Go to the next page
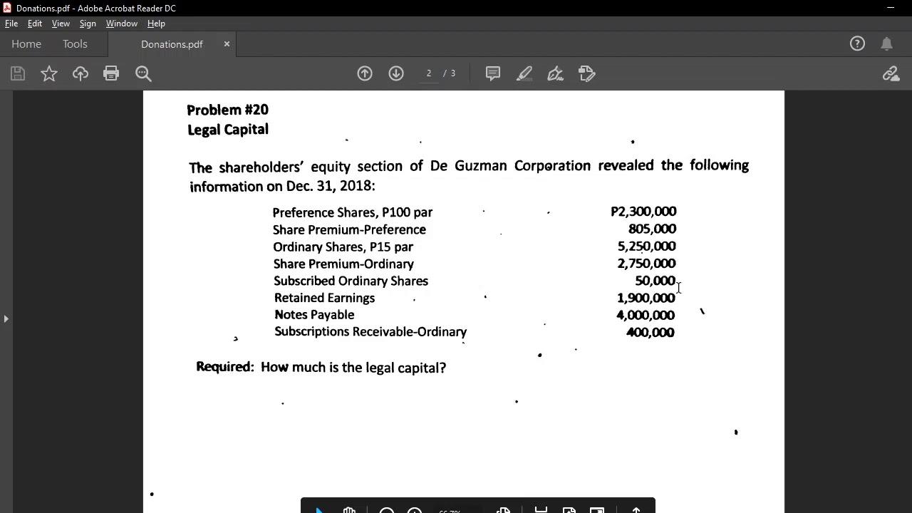 click(x=396, y=73)
